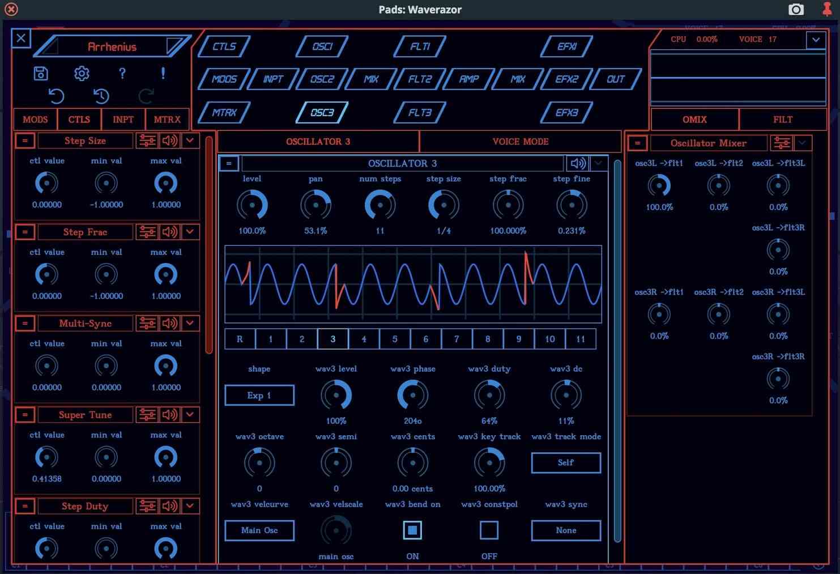Click the undo arrow icon
Screen dimensions: 840x574
(56, 97)
